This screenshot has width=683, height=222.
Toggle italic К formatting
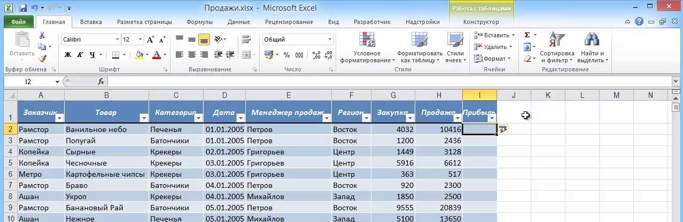click(80, 54)
